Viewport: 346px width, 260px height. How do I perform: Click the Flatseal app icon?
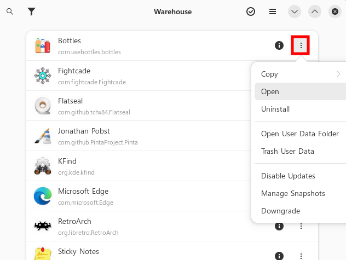pyautogui.click(x=43, y=106)
